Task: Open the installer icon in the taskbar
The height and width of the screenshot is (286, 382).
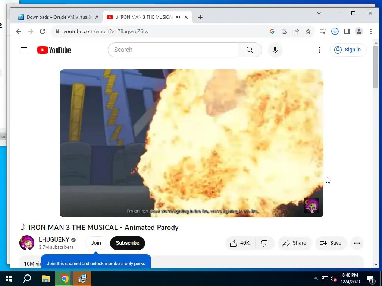Action: (x=82, y=279)
